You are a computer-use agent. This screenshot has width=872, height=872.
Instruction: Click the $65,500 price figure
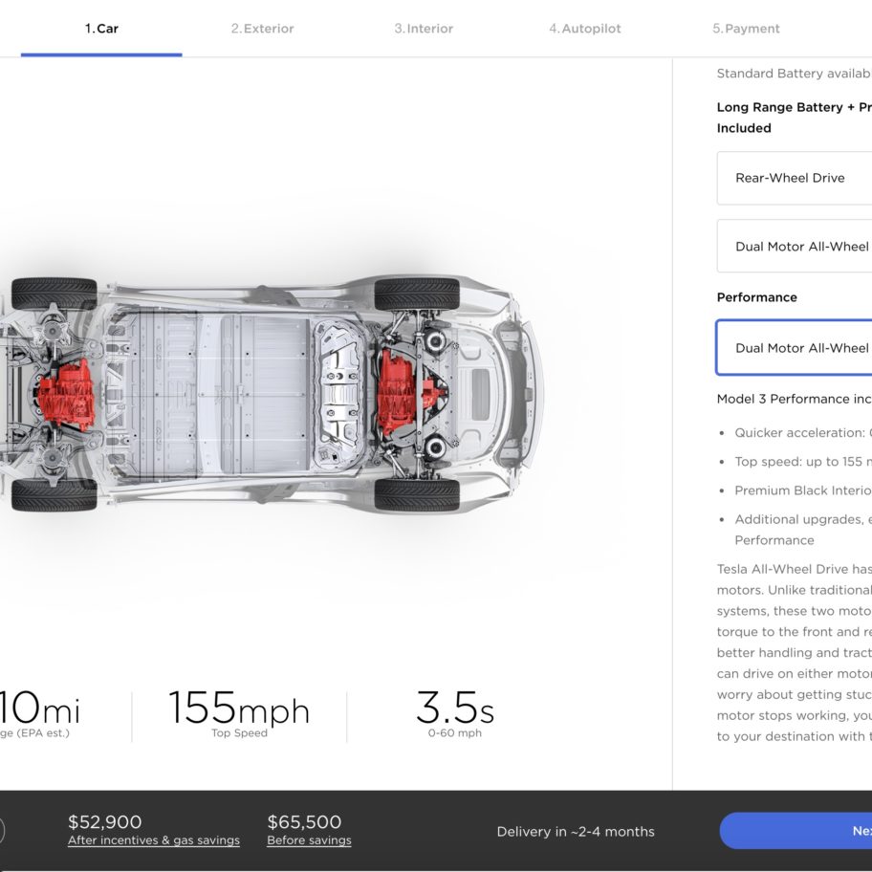[x=304, y=822]
